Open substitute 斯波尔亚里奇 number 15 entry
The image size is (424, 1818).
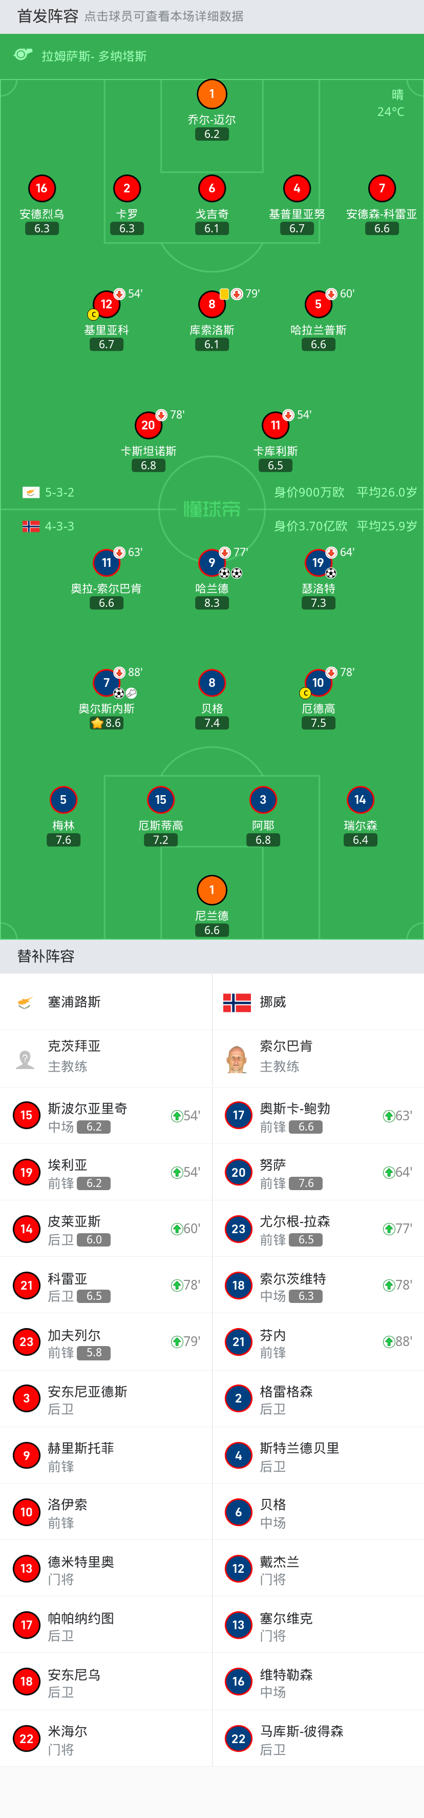click(x=105, y=1116)
